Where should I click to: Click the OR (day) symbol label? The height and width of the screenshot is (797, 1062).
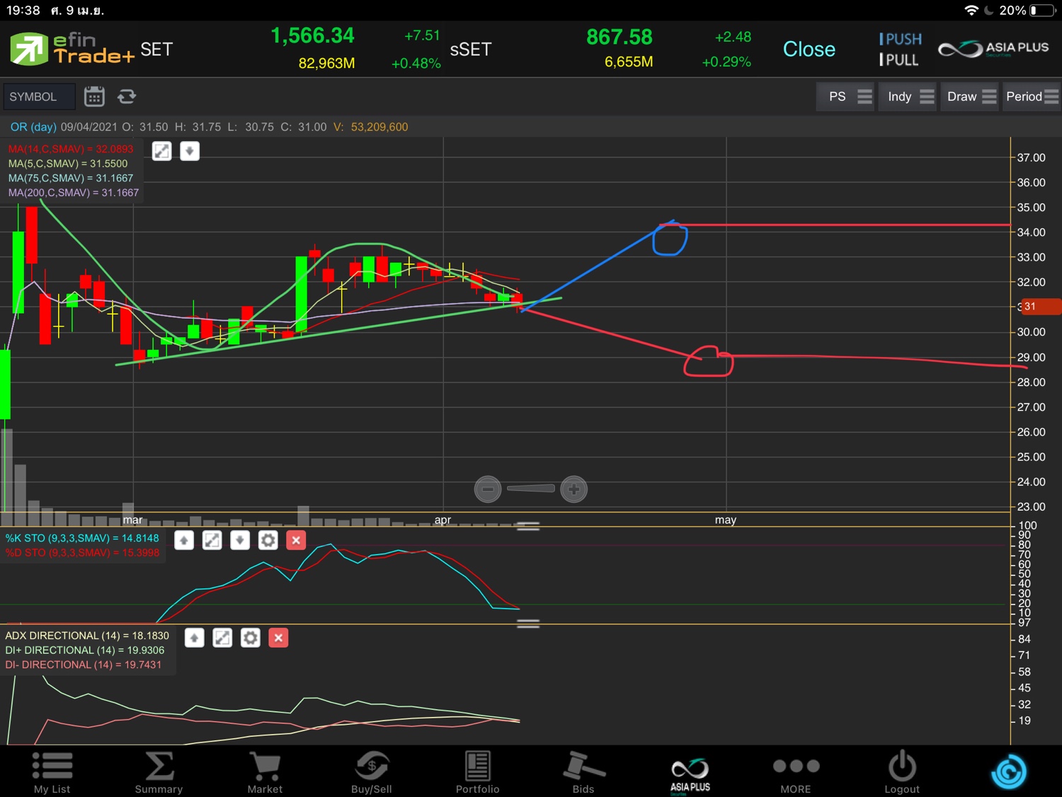(x=33, y=127)
